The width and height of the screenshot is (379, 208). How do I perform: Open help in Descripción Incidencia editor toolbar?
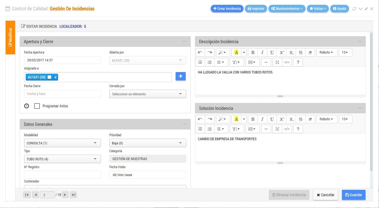(x=298, y=62)
